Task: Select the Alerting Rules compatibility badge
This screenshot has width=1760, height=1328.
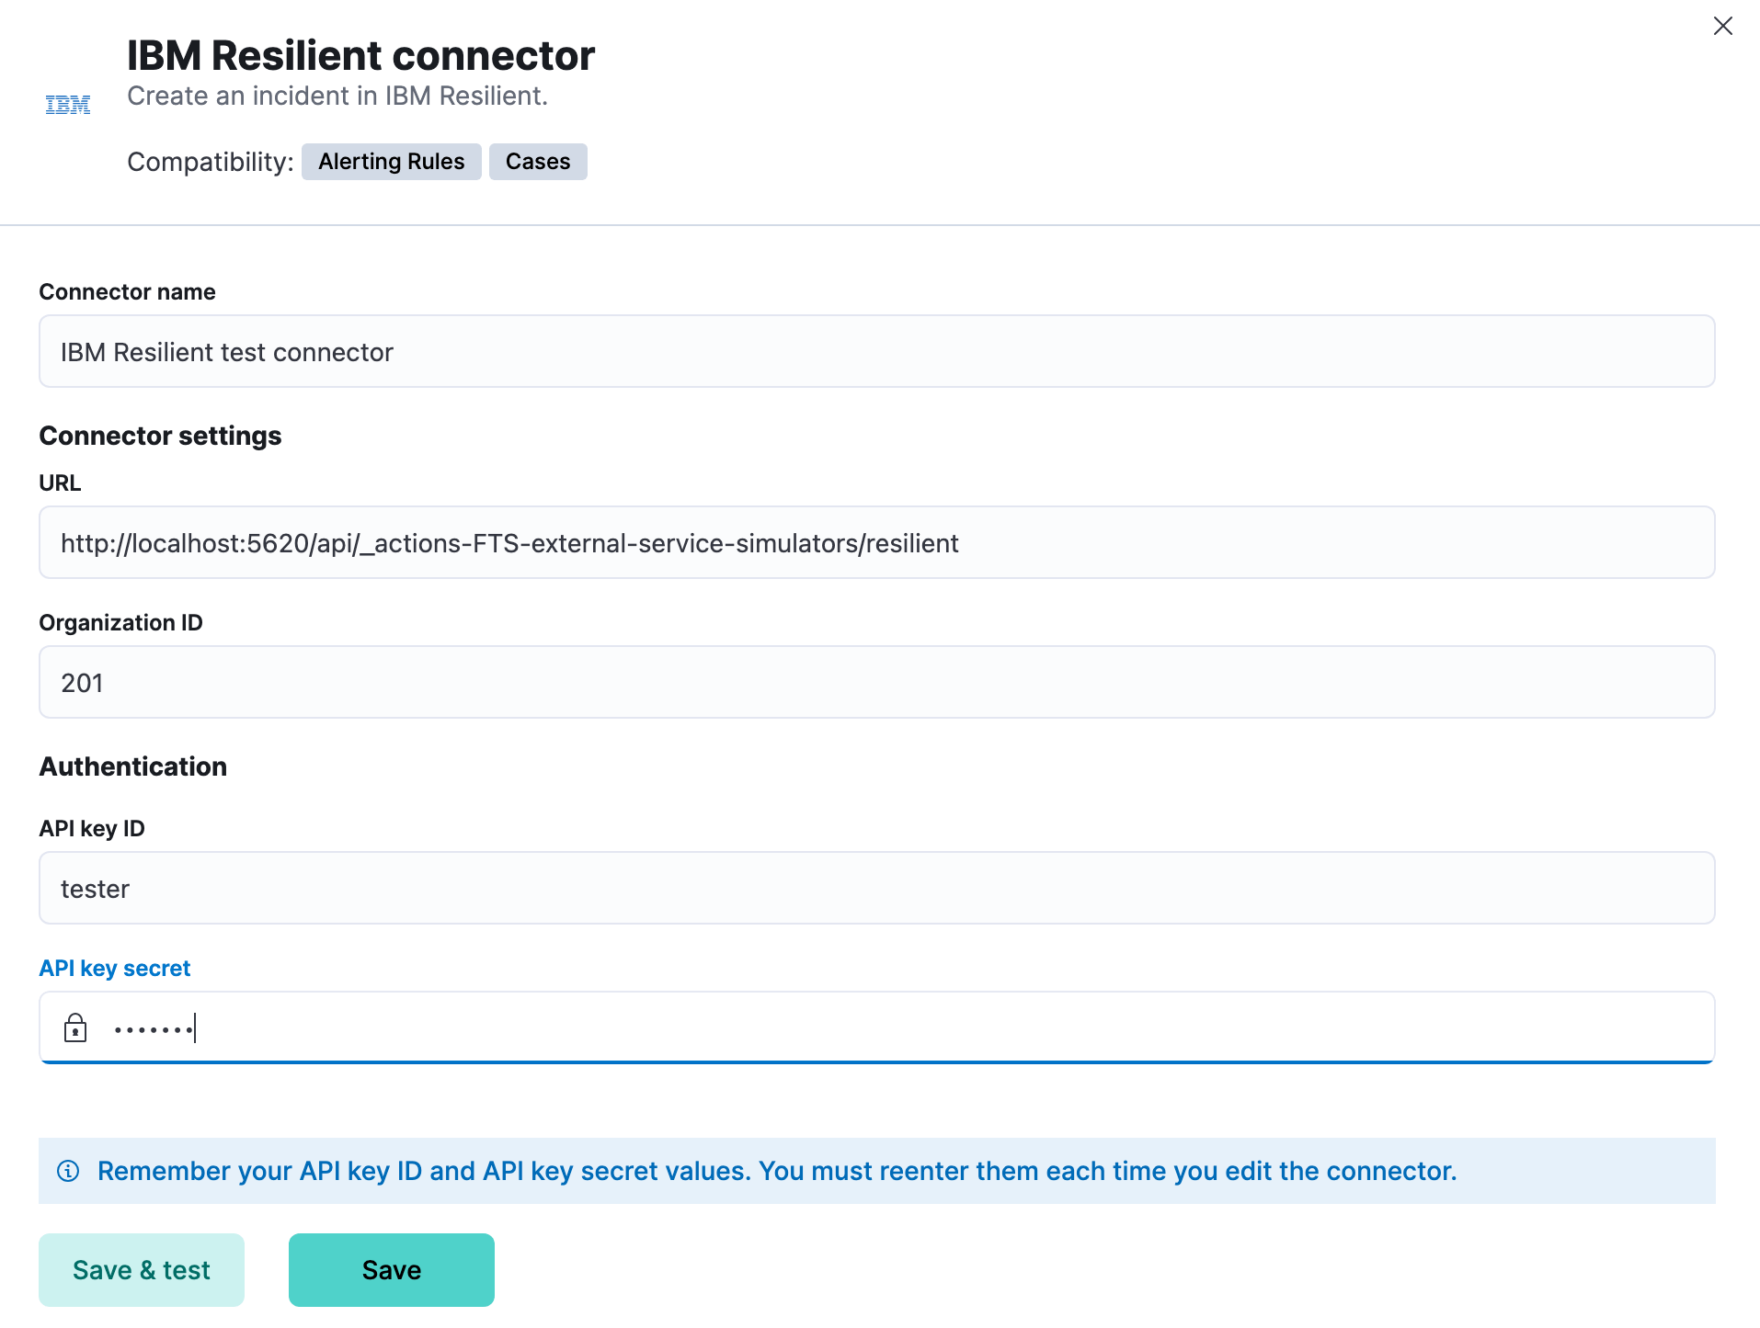Action: [x=391, y=161]
